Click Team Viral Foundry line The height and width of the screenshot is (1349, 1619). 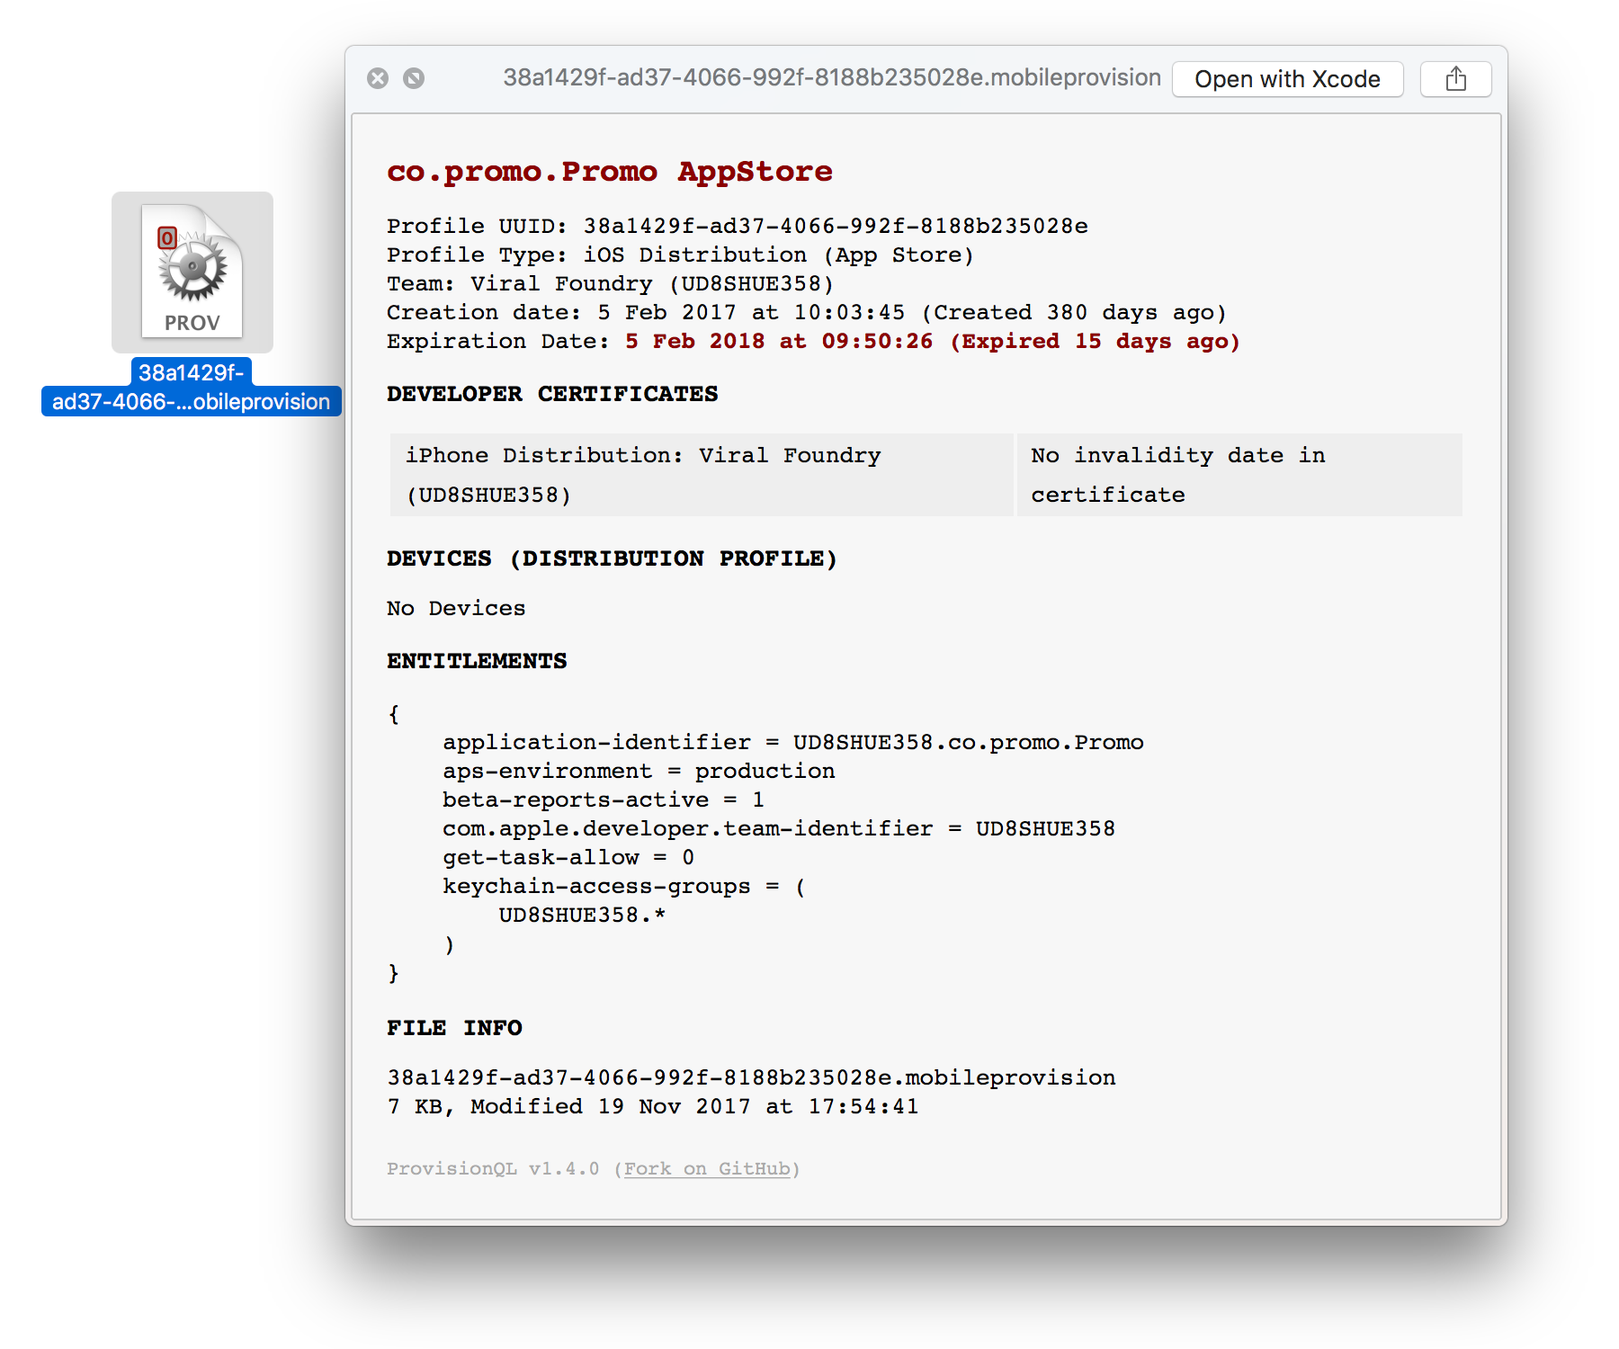(x=610, y=283)
